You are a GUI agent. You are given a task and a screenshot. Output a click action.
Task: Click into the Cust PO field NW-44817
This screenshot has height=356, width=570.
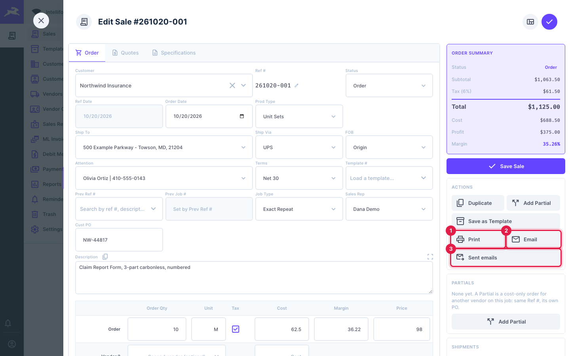pyautogui.click(x=119, y=240)
